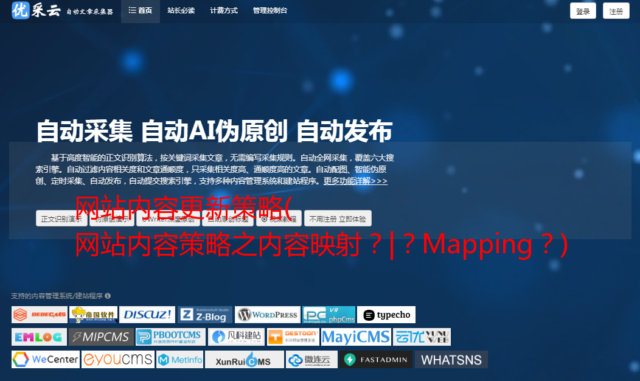The image size is (640, 381).
Task: Select the FastAdmin logo
Action: tap(376, 359)
